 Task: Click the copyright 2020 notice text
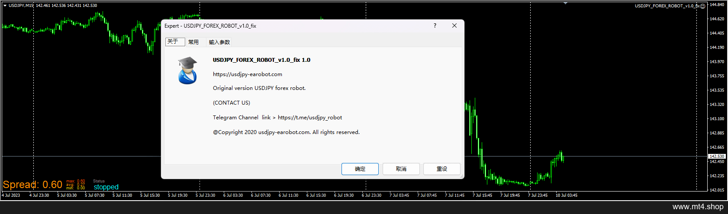click(x=286, y=132)
